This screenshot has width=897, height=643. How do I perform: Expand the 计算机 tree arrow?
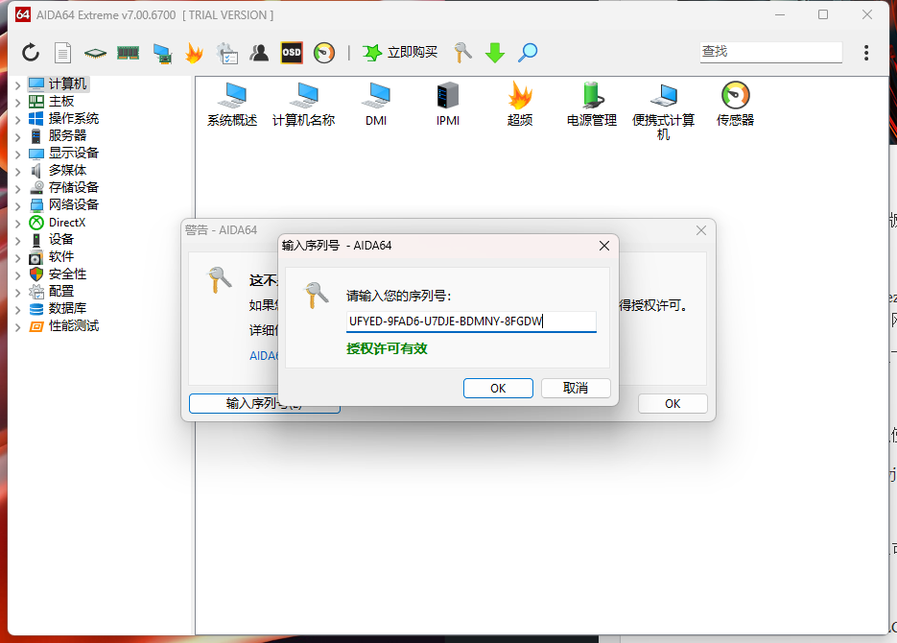(17, 85)
